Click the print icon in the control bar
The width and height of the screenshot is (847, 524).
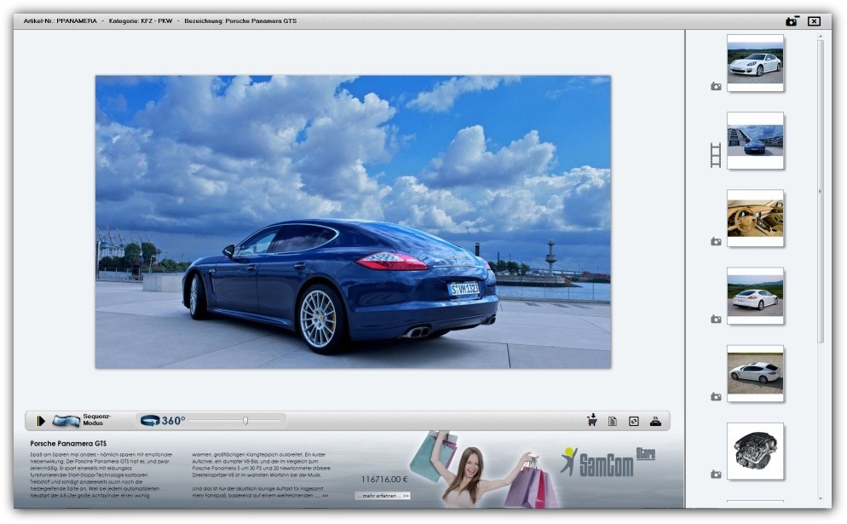655,421
